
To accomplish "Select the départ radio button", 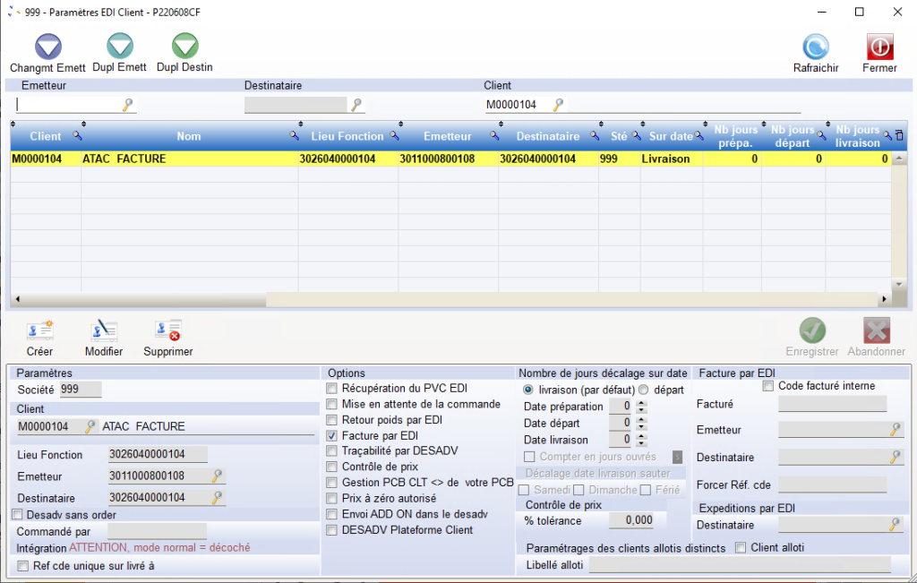I will [643, 390].
